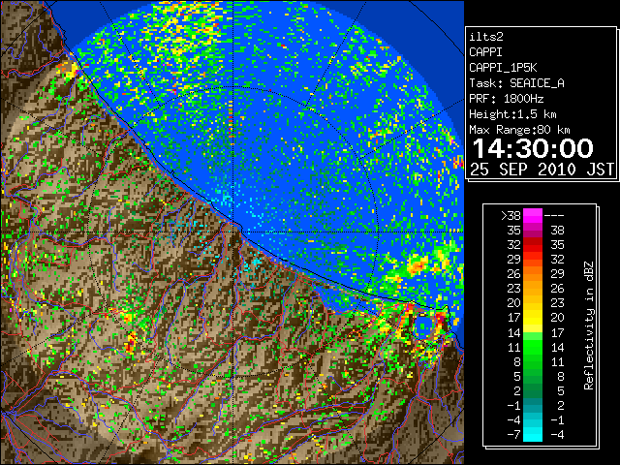Select the bright green legend band at 11 dBZ

click(x=533, y=347)
